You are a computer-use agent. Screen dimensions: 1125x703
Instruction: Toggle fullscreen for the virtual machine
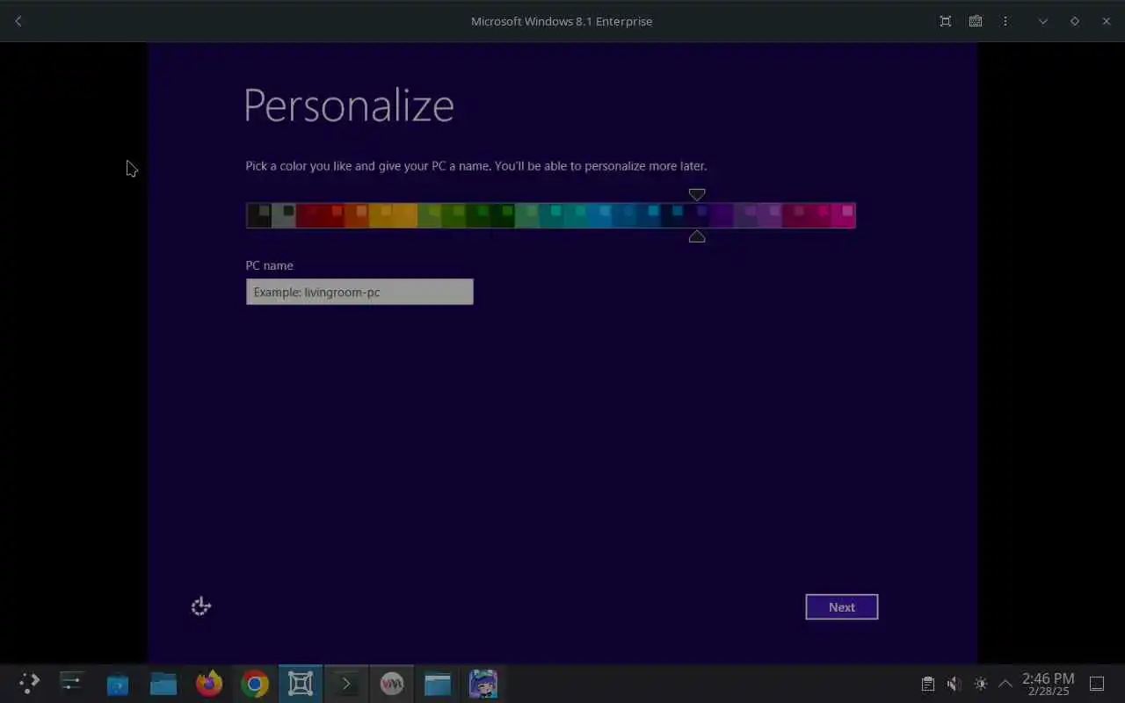[x=946, y=21]
